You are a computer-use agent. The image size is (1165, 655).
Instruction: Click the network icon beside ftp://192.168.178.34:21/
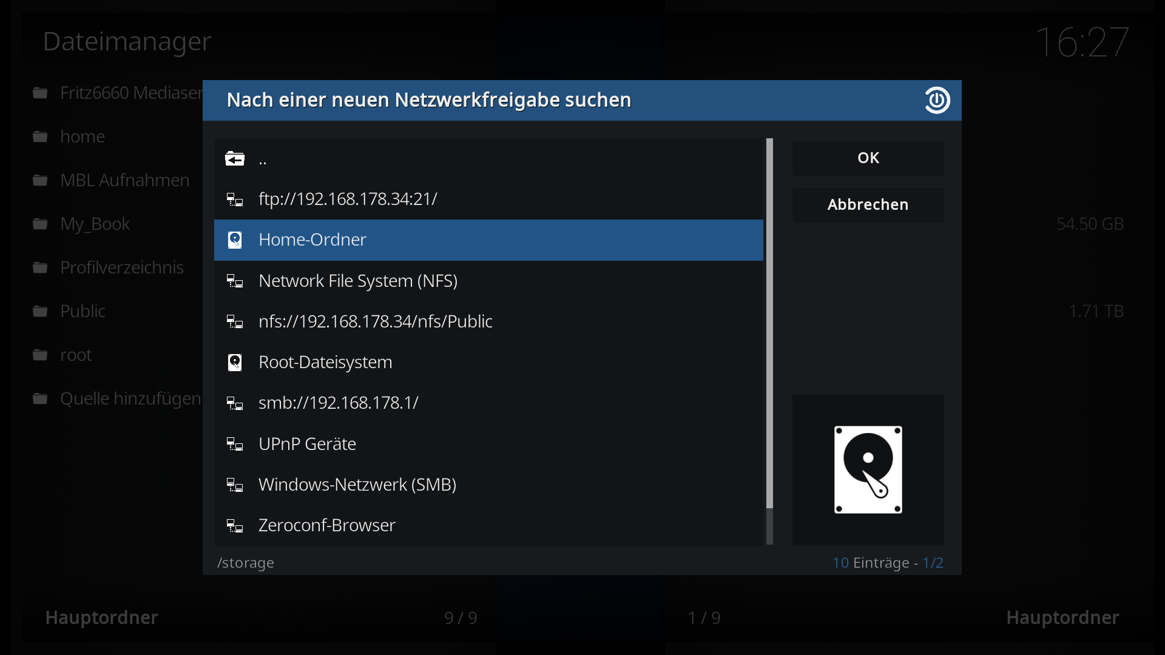pos(235,200)
